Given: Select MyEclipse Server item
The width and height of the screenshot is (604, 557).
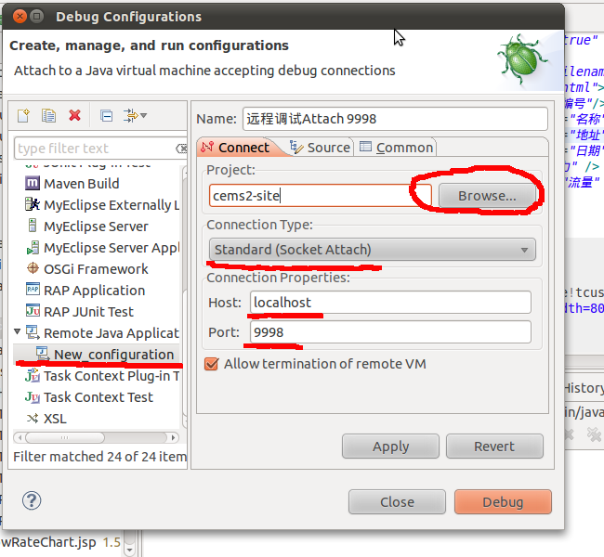Looking at the screenshot, I should click(x=96, y=227).
